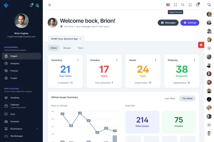Viewport: 214px width, 142px height.
Task: Open notifications bell in sidebar
Action: [31, 5]
